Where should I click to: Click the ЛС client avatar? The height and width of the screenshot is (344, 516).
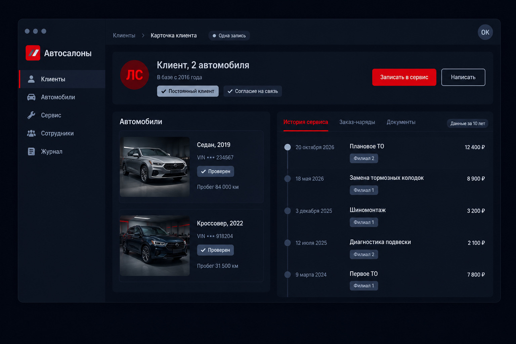tap(134, 75)
